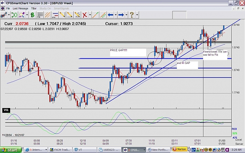The image size is (245, 153).
Task: Click the 1.7740 price axis label
Action: click(x=236, y=93)
